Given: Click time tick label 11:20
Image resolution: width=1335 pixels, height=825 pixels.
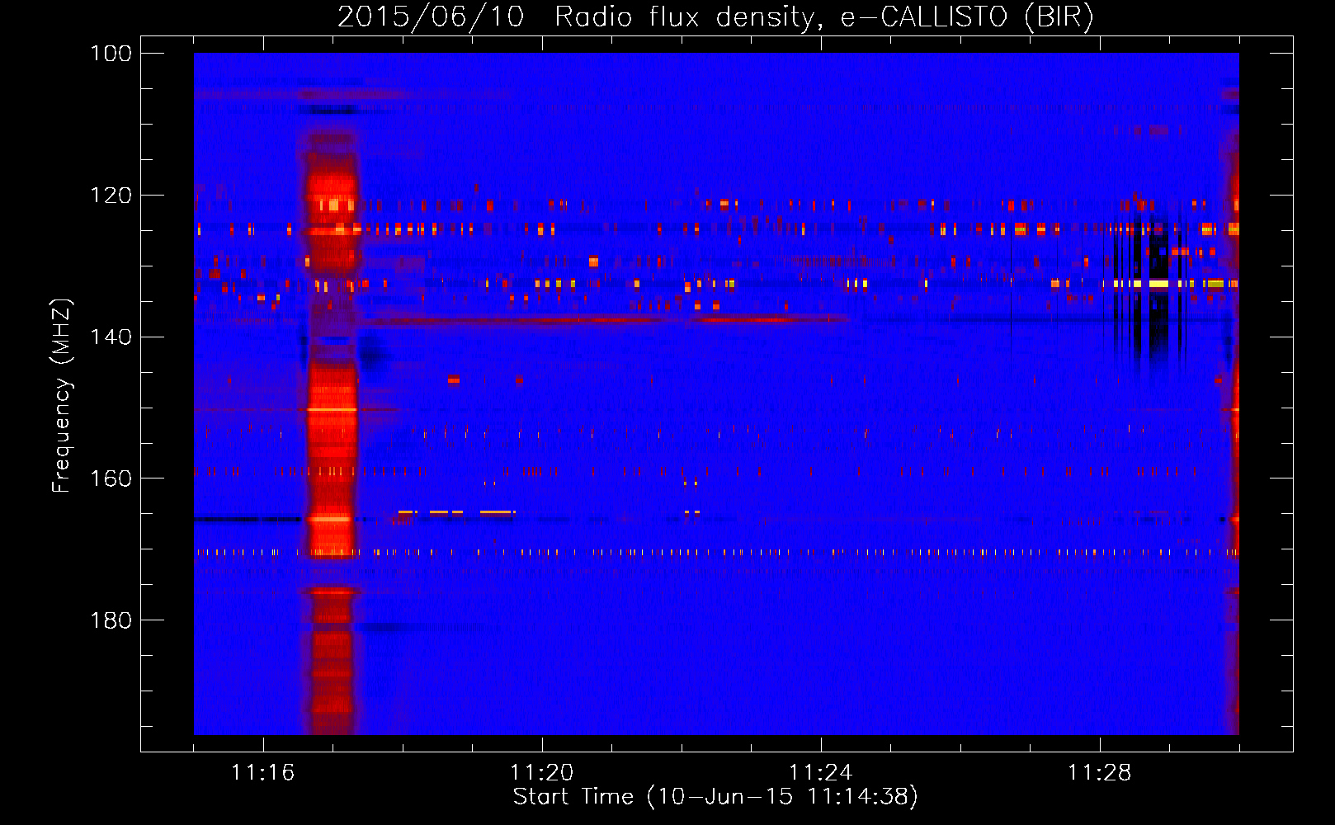Looking at the screenshot, I should click(542, 772).
